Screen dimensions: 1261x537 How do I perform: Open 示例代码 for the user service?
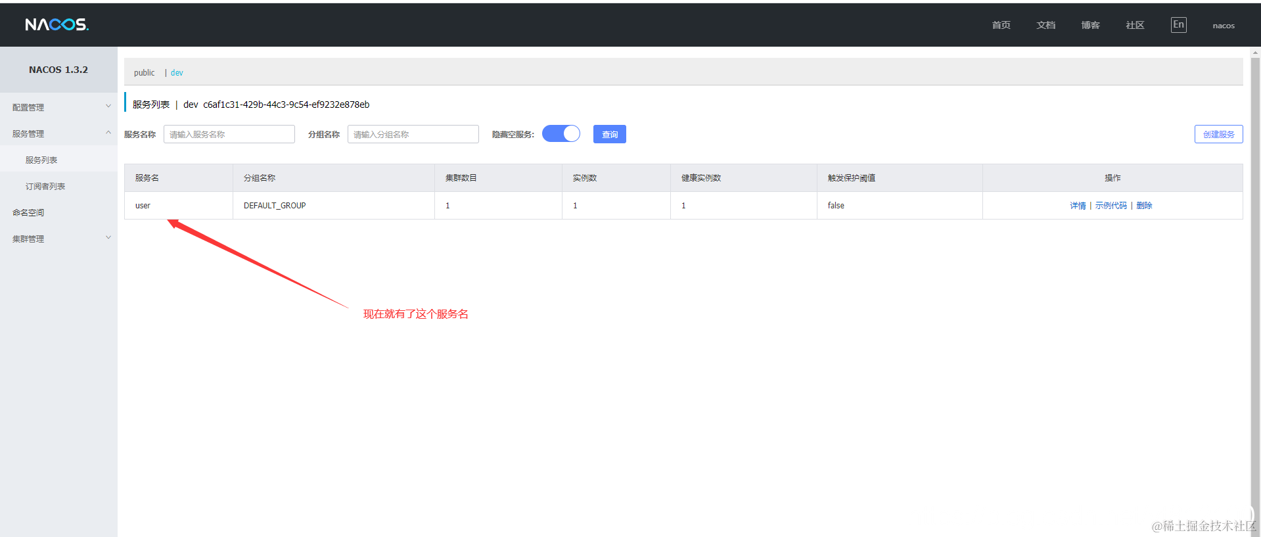(1111, 206)
